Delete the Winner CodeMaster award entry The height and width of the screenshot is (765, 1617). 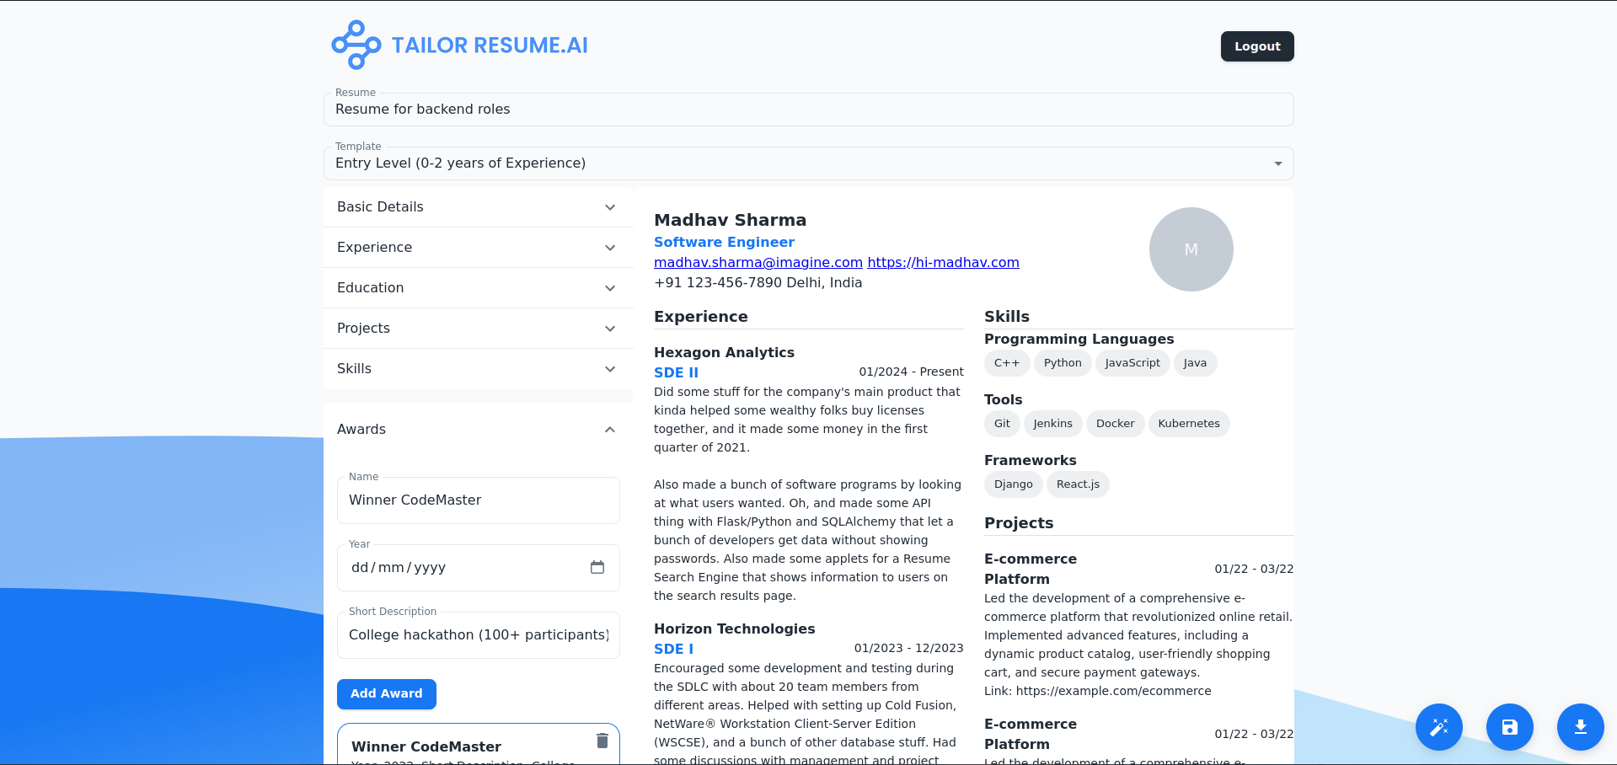[602, 741]
